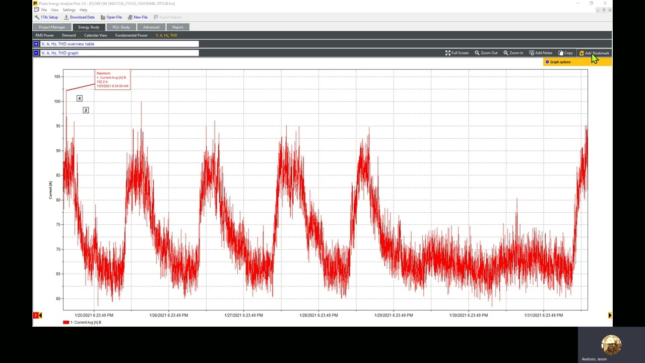645x363 pixels.
Task: Open the Demand sub-view
Action: tap(69, 35)
